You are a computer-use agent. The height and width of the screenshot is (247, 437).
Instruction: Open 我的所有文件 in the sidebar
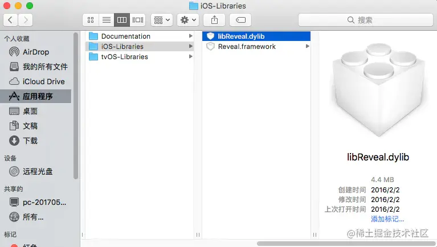click(x=36, y=67)
